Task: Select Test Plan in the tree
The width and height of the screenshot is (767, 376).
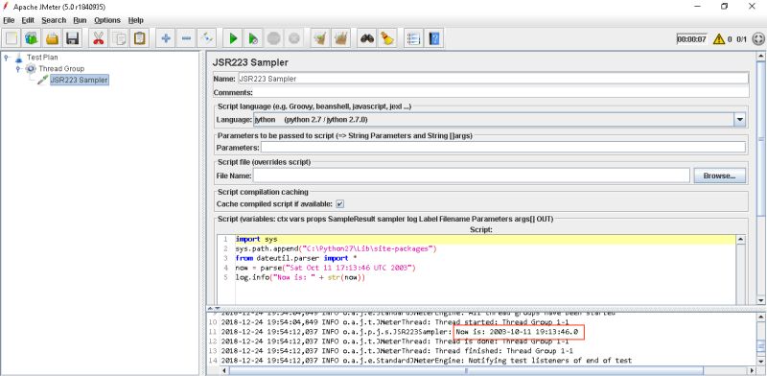Action: click(x=42, y=58)
